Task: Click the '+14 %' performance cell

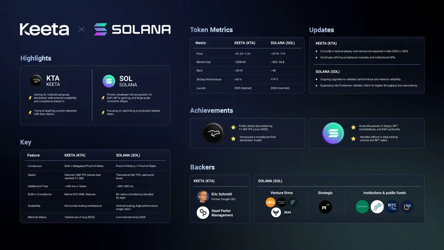Action: click(x=274, y=79)
